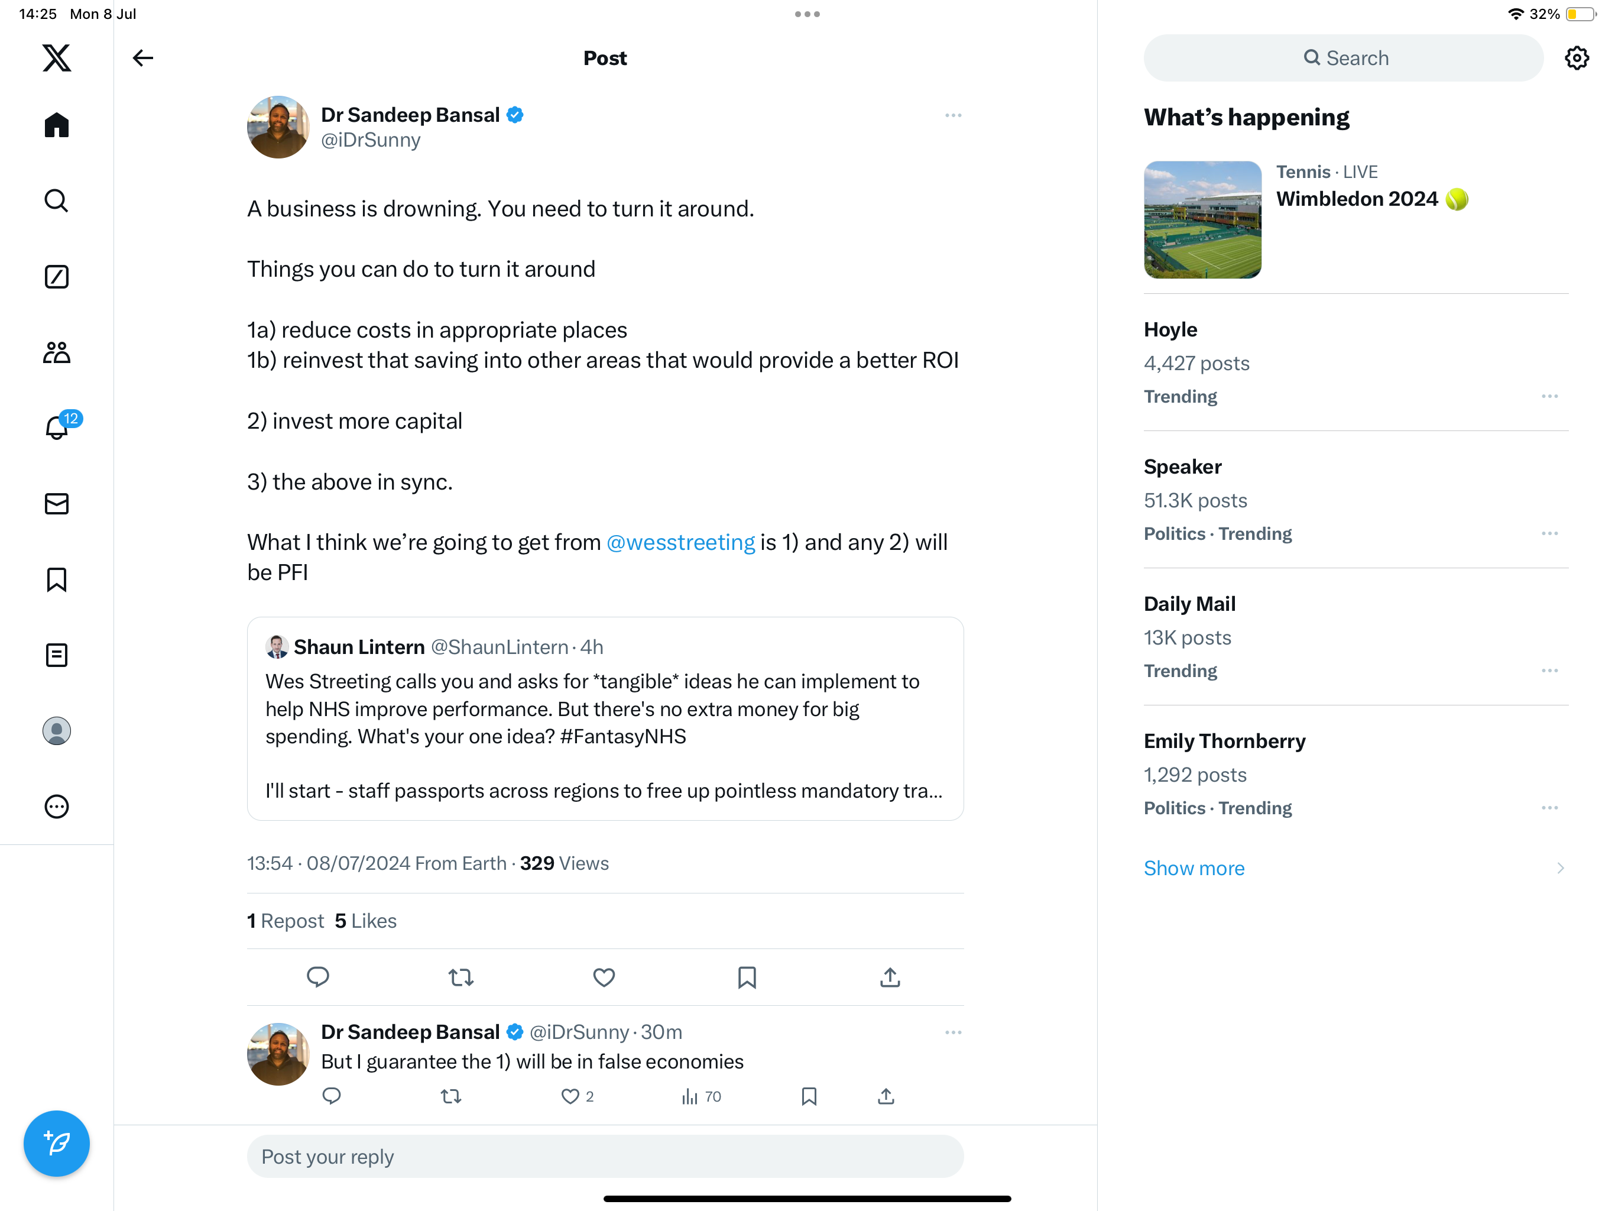The height and width of the screenshot is (1211, 1615).
Task: Open the Daily Mail trending topic
Action: (1189, 604)
